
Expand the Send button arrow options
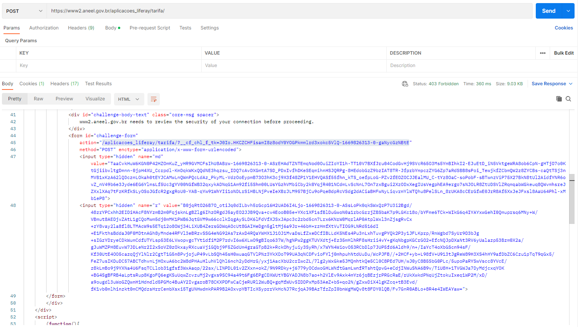(x=568, y=11)
